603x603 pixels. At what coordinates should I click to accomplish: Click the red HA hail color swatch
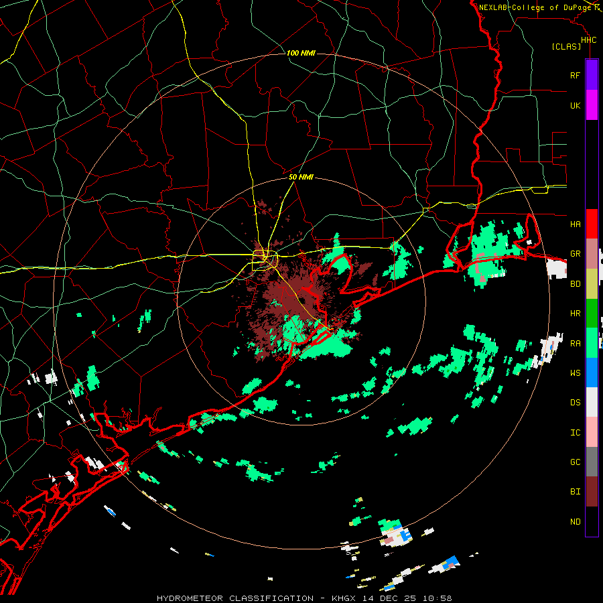[592, 224]
